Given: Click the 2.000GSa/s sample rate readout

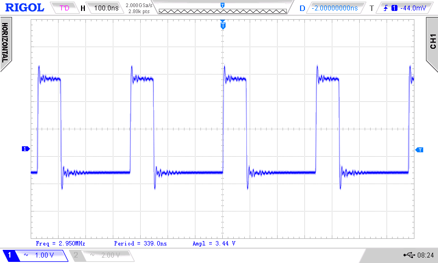Looking at the screenshot, I should 139,5.
